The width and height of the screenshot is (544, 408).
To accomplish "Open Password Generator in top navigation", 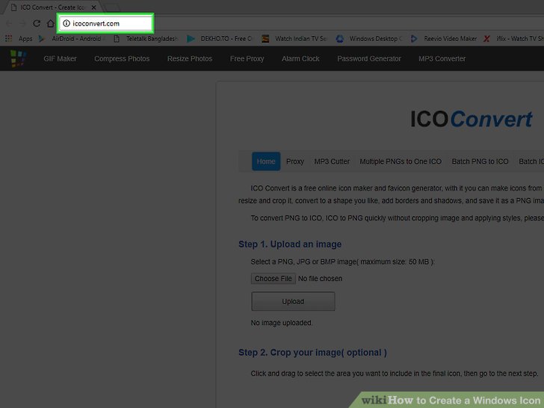I will click(x=369, y=58).
